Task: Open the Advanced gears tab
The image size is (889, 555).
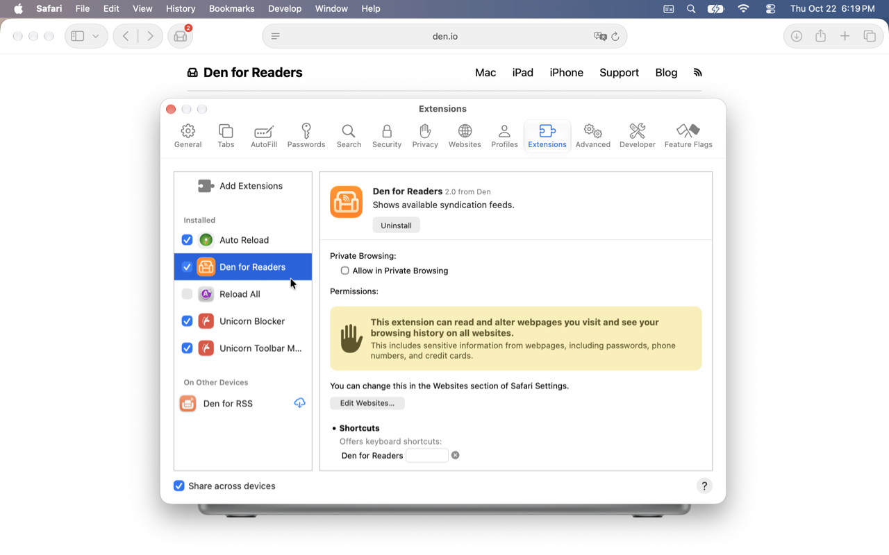Action: point(593,136)
